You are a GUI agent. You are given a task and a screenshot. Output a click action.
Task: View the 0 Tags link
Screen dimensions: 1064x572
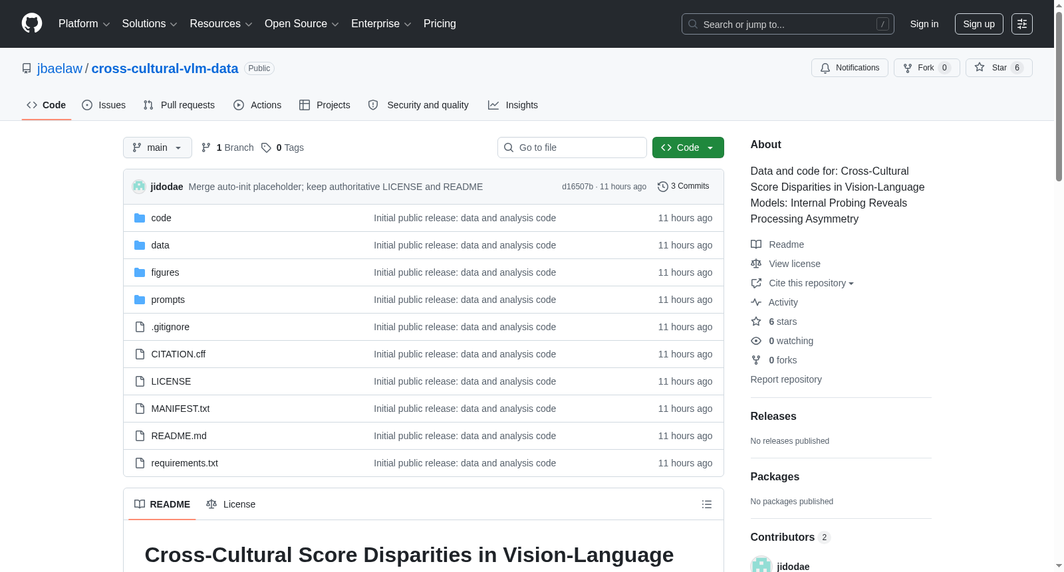(x=283, y=147)
